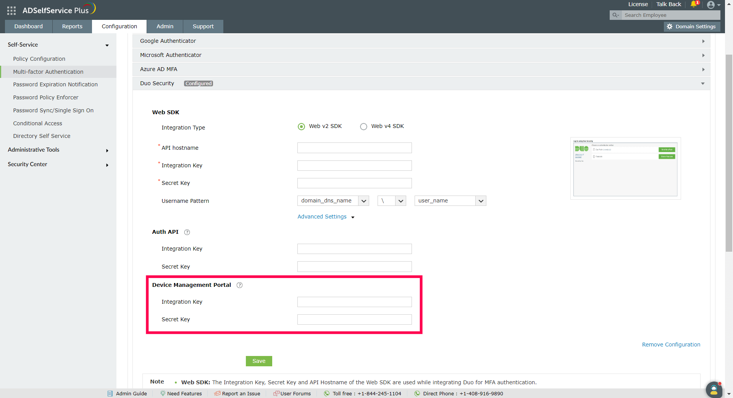
Task: Click the Save button
Action: point(259,361)
